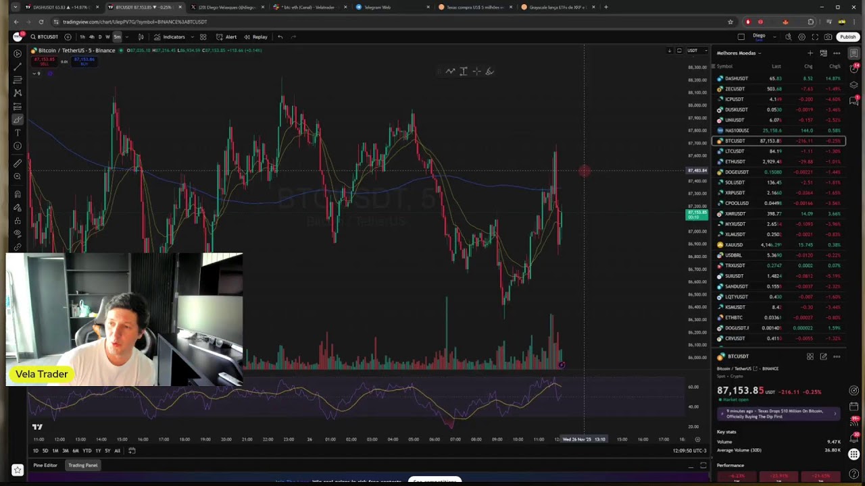Image resolution: width=865 pixels, height=486 pixels.
Task: Expand the timeframe interval dropdown
Action: tap(126, 36)
